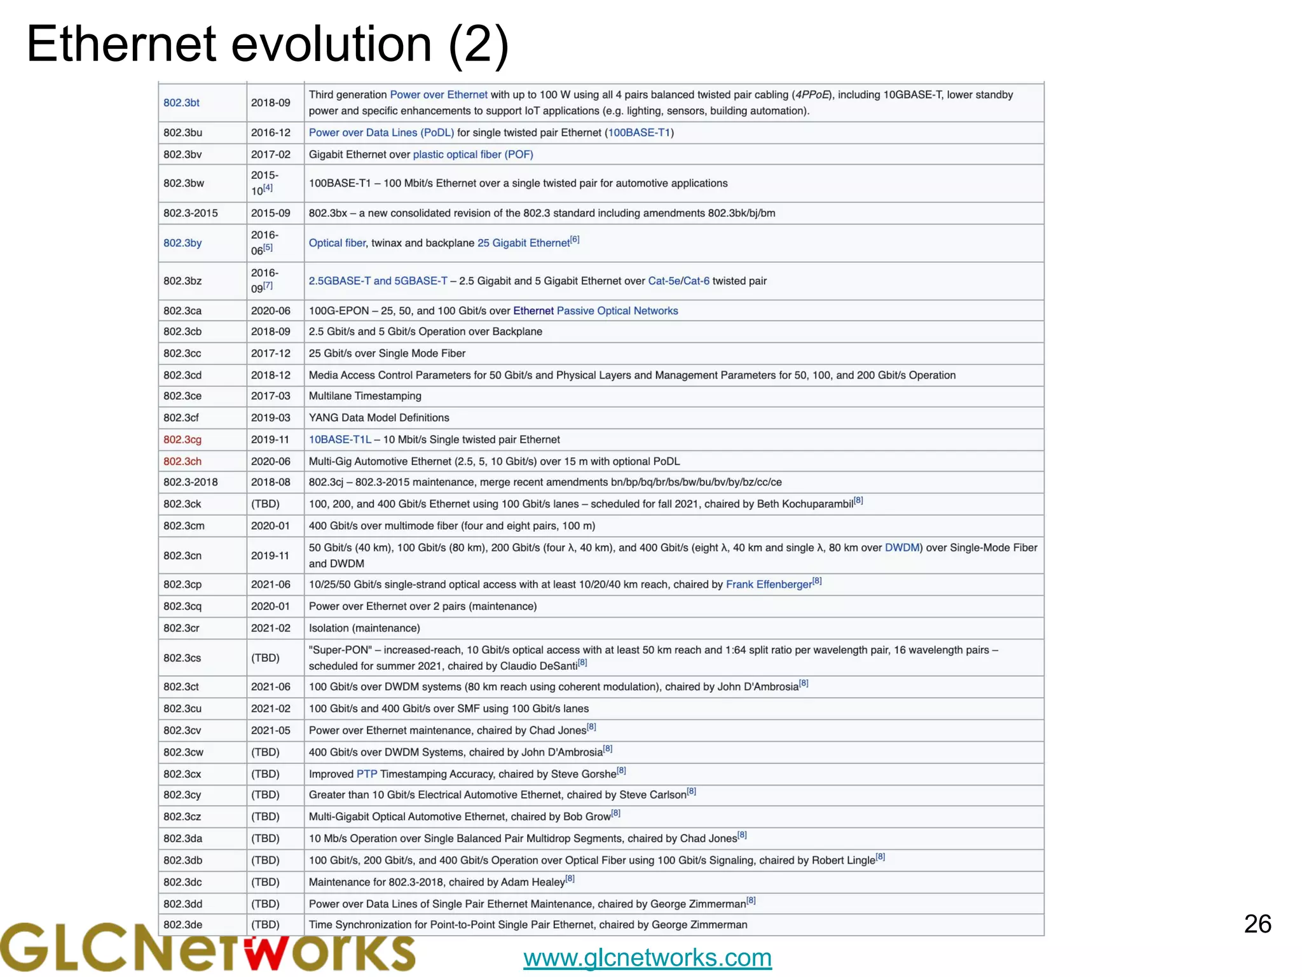This screenshot has width=1302, height=977.
Task: Select the 802.3cc cell
Action: click(x=202, y=353)
